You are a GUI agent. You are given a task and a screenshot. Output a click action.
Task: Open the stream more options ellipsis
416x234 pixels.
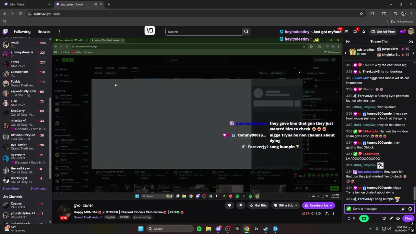pos(333,214)
